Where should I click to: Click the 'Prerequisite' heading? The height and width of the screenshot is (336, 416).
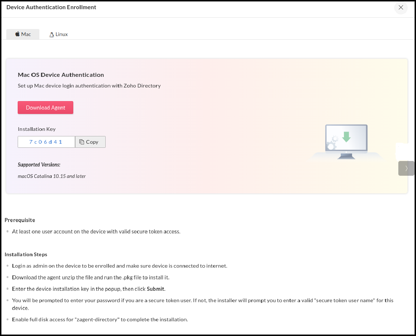[20, 220]
